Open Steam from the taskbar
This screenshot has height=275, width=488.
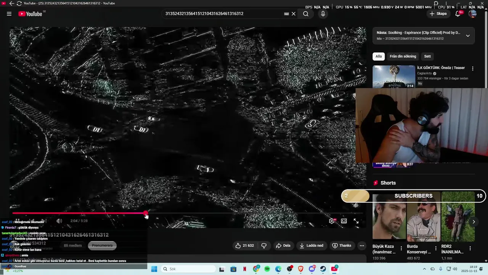(323, 269)
